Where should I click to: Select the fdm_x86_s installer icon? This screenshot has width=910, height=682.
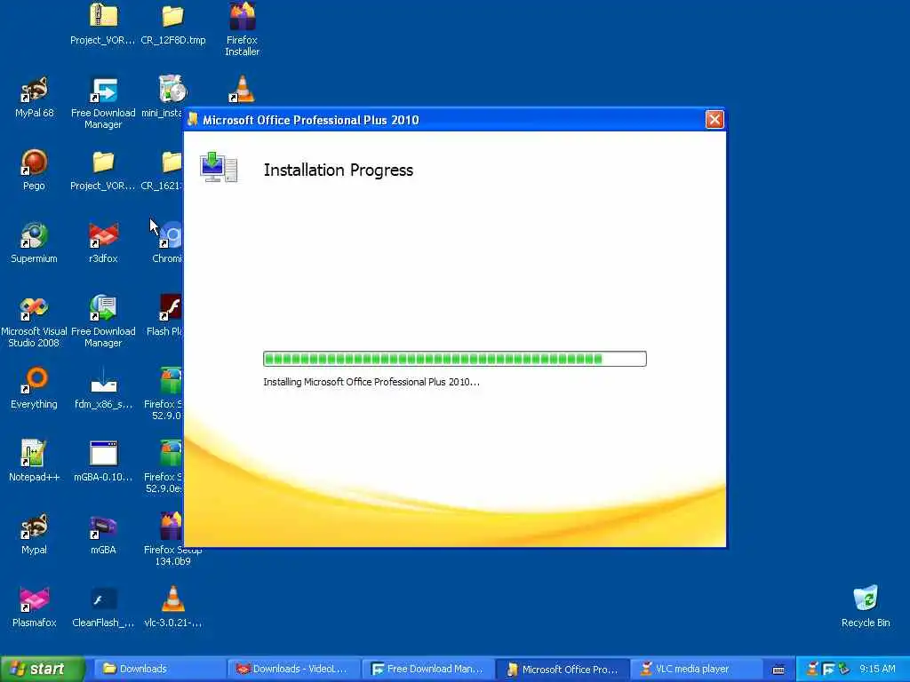103,381
